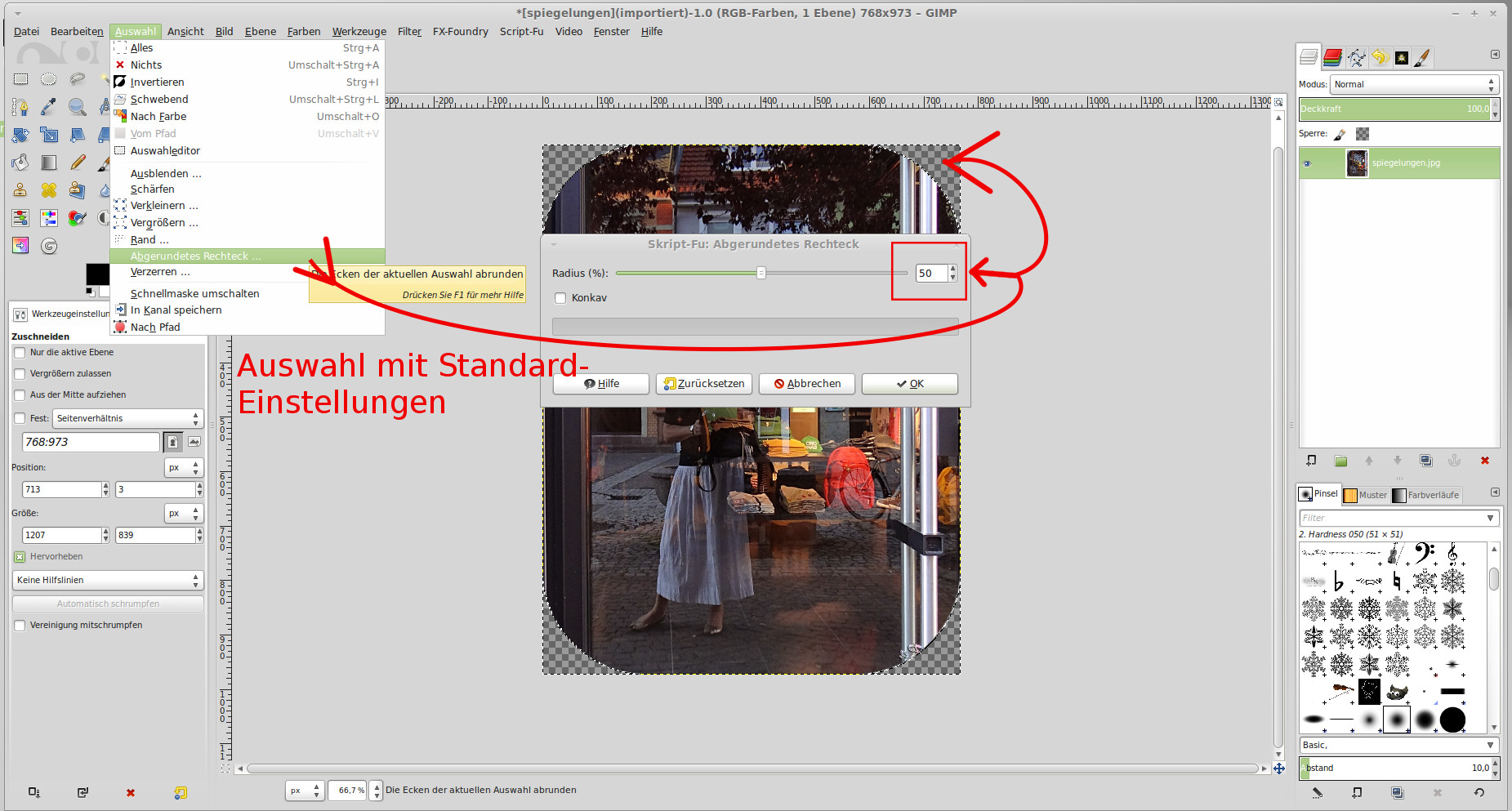Select the Rectangle Select tool
The height and width of the screenshot is (811, 1512).
point(20,79)
